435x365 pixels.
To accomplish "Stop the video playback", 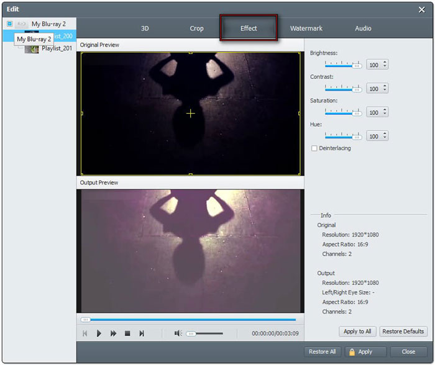I will [x=127, y=333].
